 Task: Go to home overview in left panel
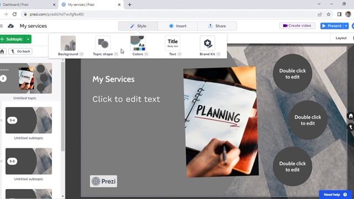click(2, 51)
